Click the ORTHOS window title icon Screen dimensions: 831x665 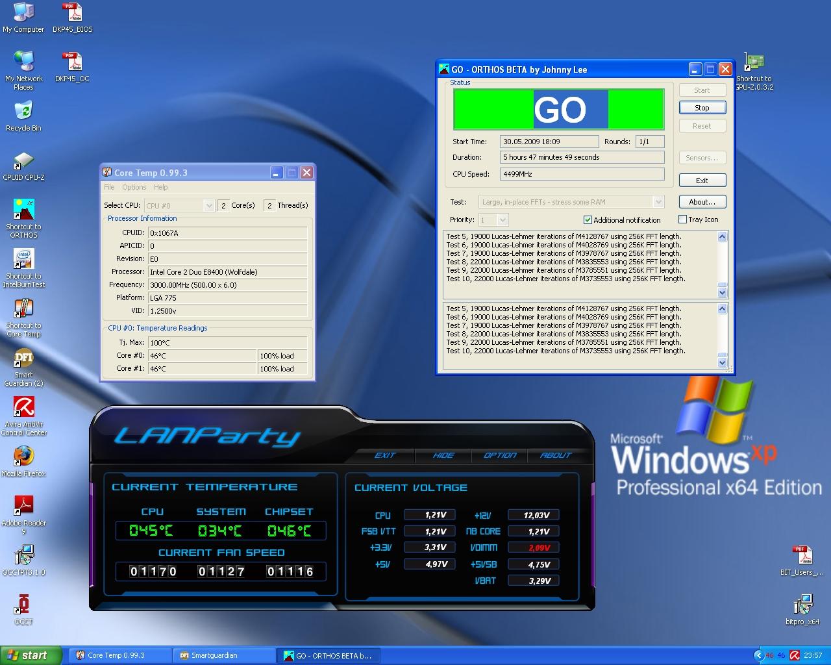pos(444,69)
